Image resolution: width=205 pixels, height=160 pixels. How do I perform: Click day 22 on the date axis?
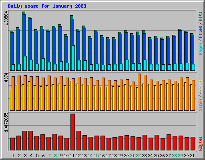click(x=138, y=156)
